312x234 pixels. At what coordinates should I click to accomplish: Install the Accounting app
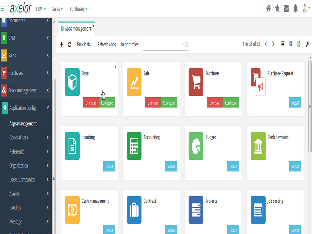click(171, 166)
